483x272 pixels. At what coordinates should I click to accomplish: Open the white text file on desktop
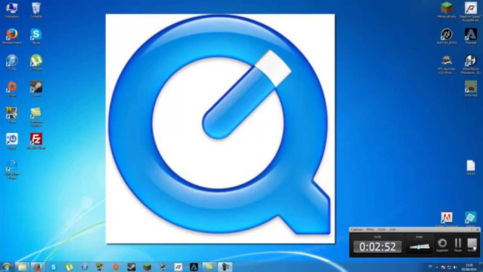point(471,167)
